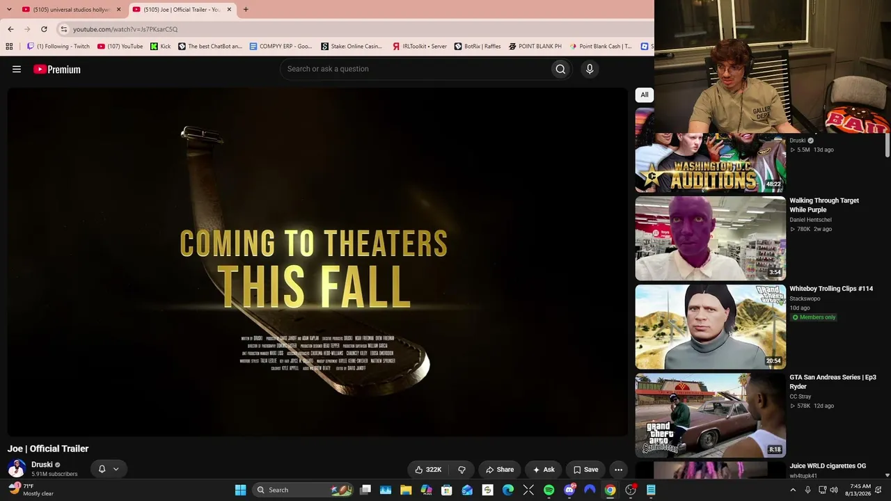Open more actions ellipsis menu

[618, 470]
